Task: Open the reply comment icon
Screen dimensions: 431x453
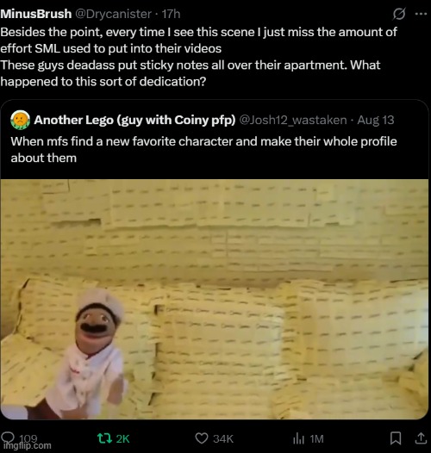Action: [8, 437]
